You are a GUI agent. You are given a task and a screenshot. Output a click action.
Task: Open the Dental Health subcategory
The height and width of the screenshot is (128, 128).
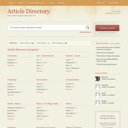(x=12, y=111)
